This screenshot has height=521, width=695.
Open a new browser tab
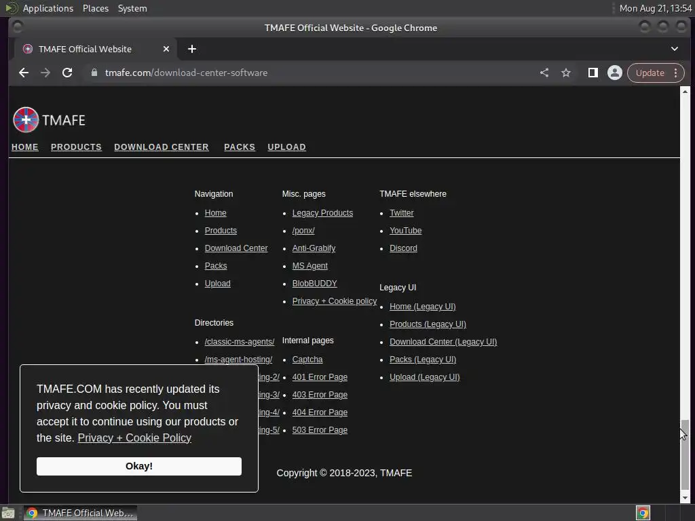(192, 49)
